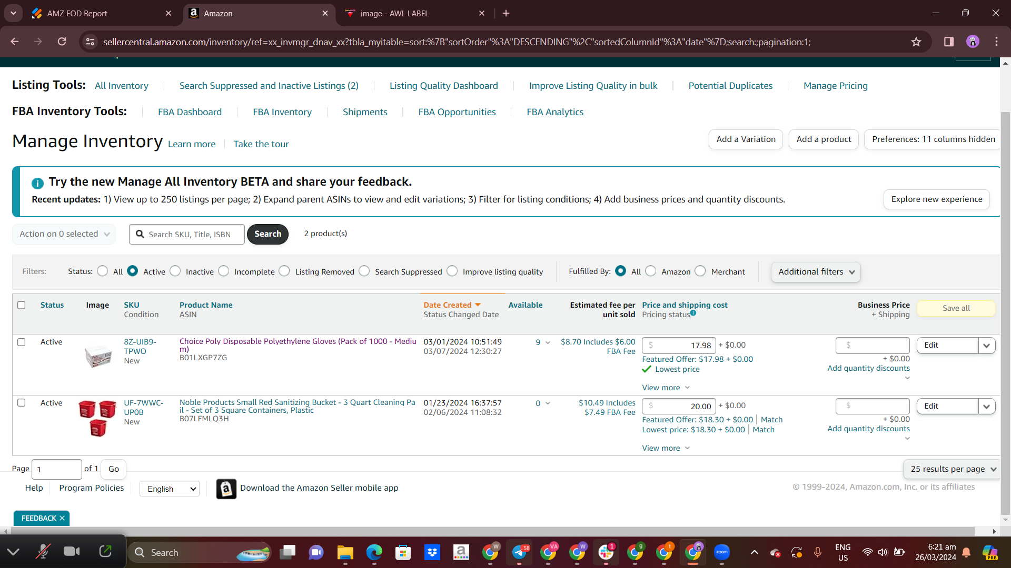This screenshot has height=568, width=1011.
Task: Show hidden system tray icons
Action: 754,552
